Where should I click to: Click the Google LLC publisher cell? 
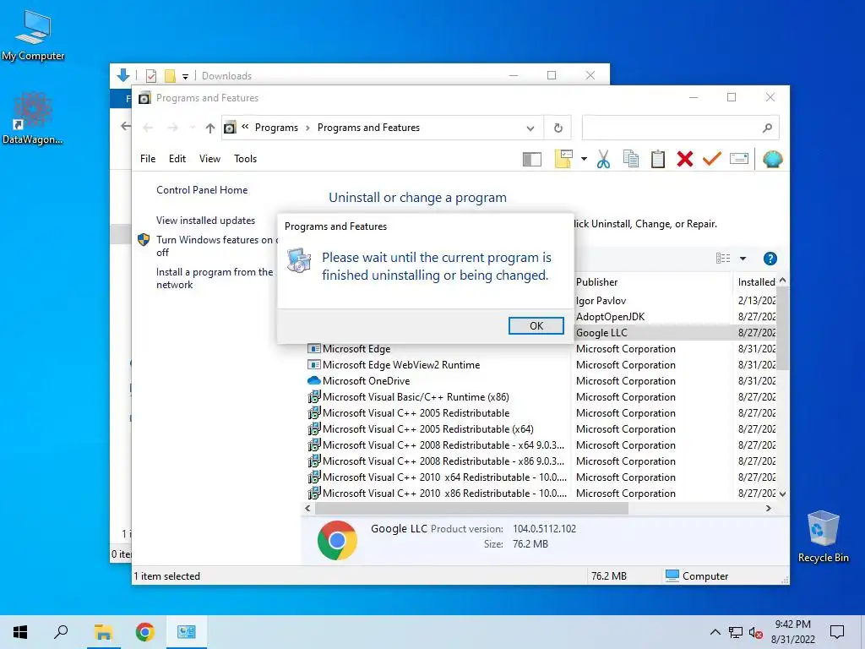click(601, 333)
